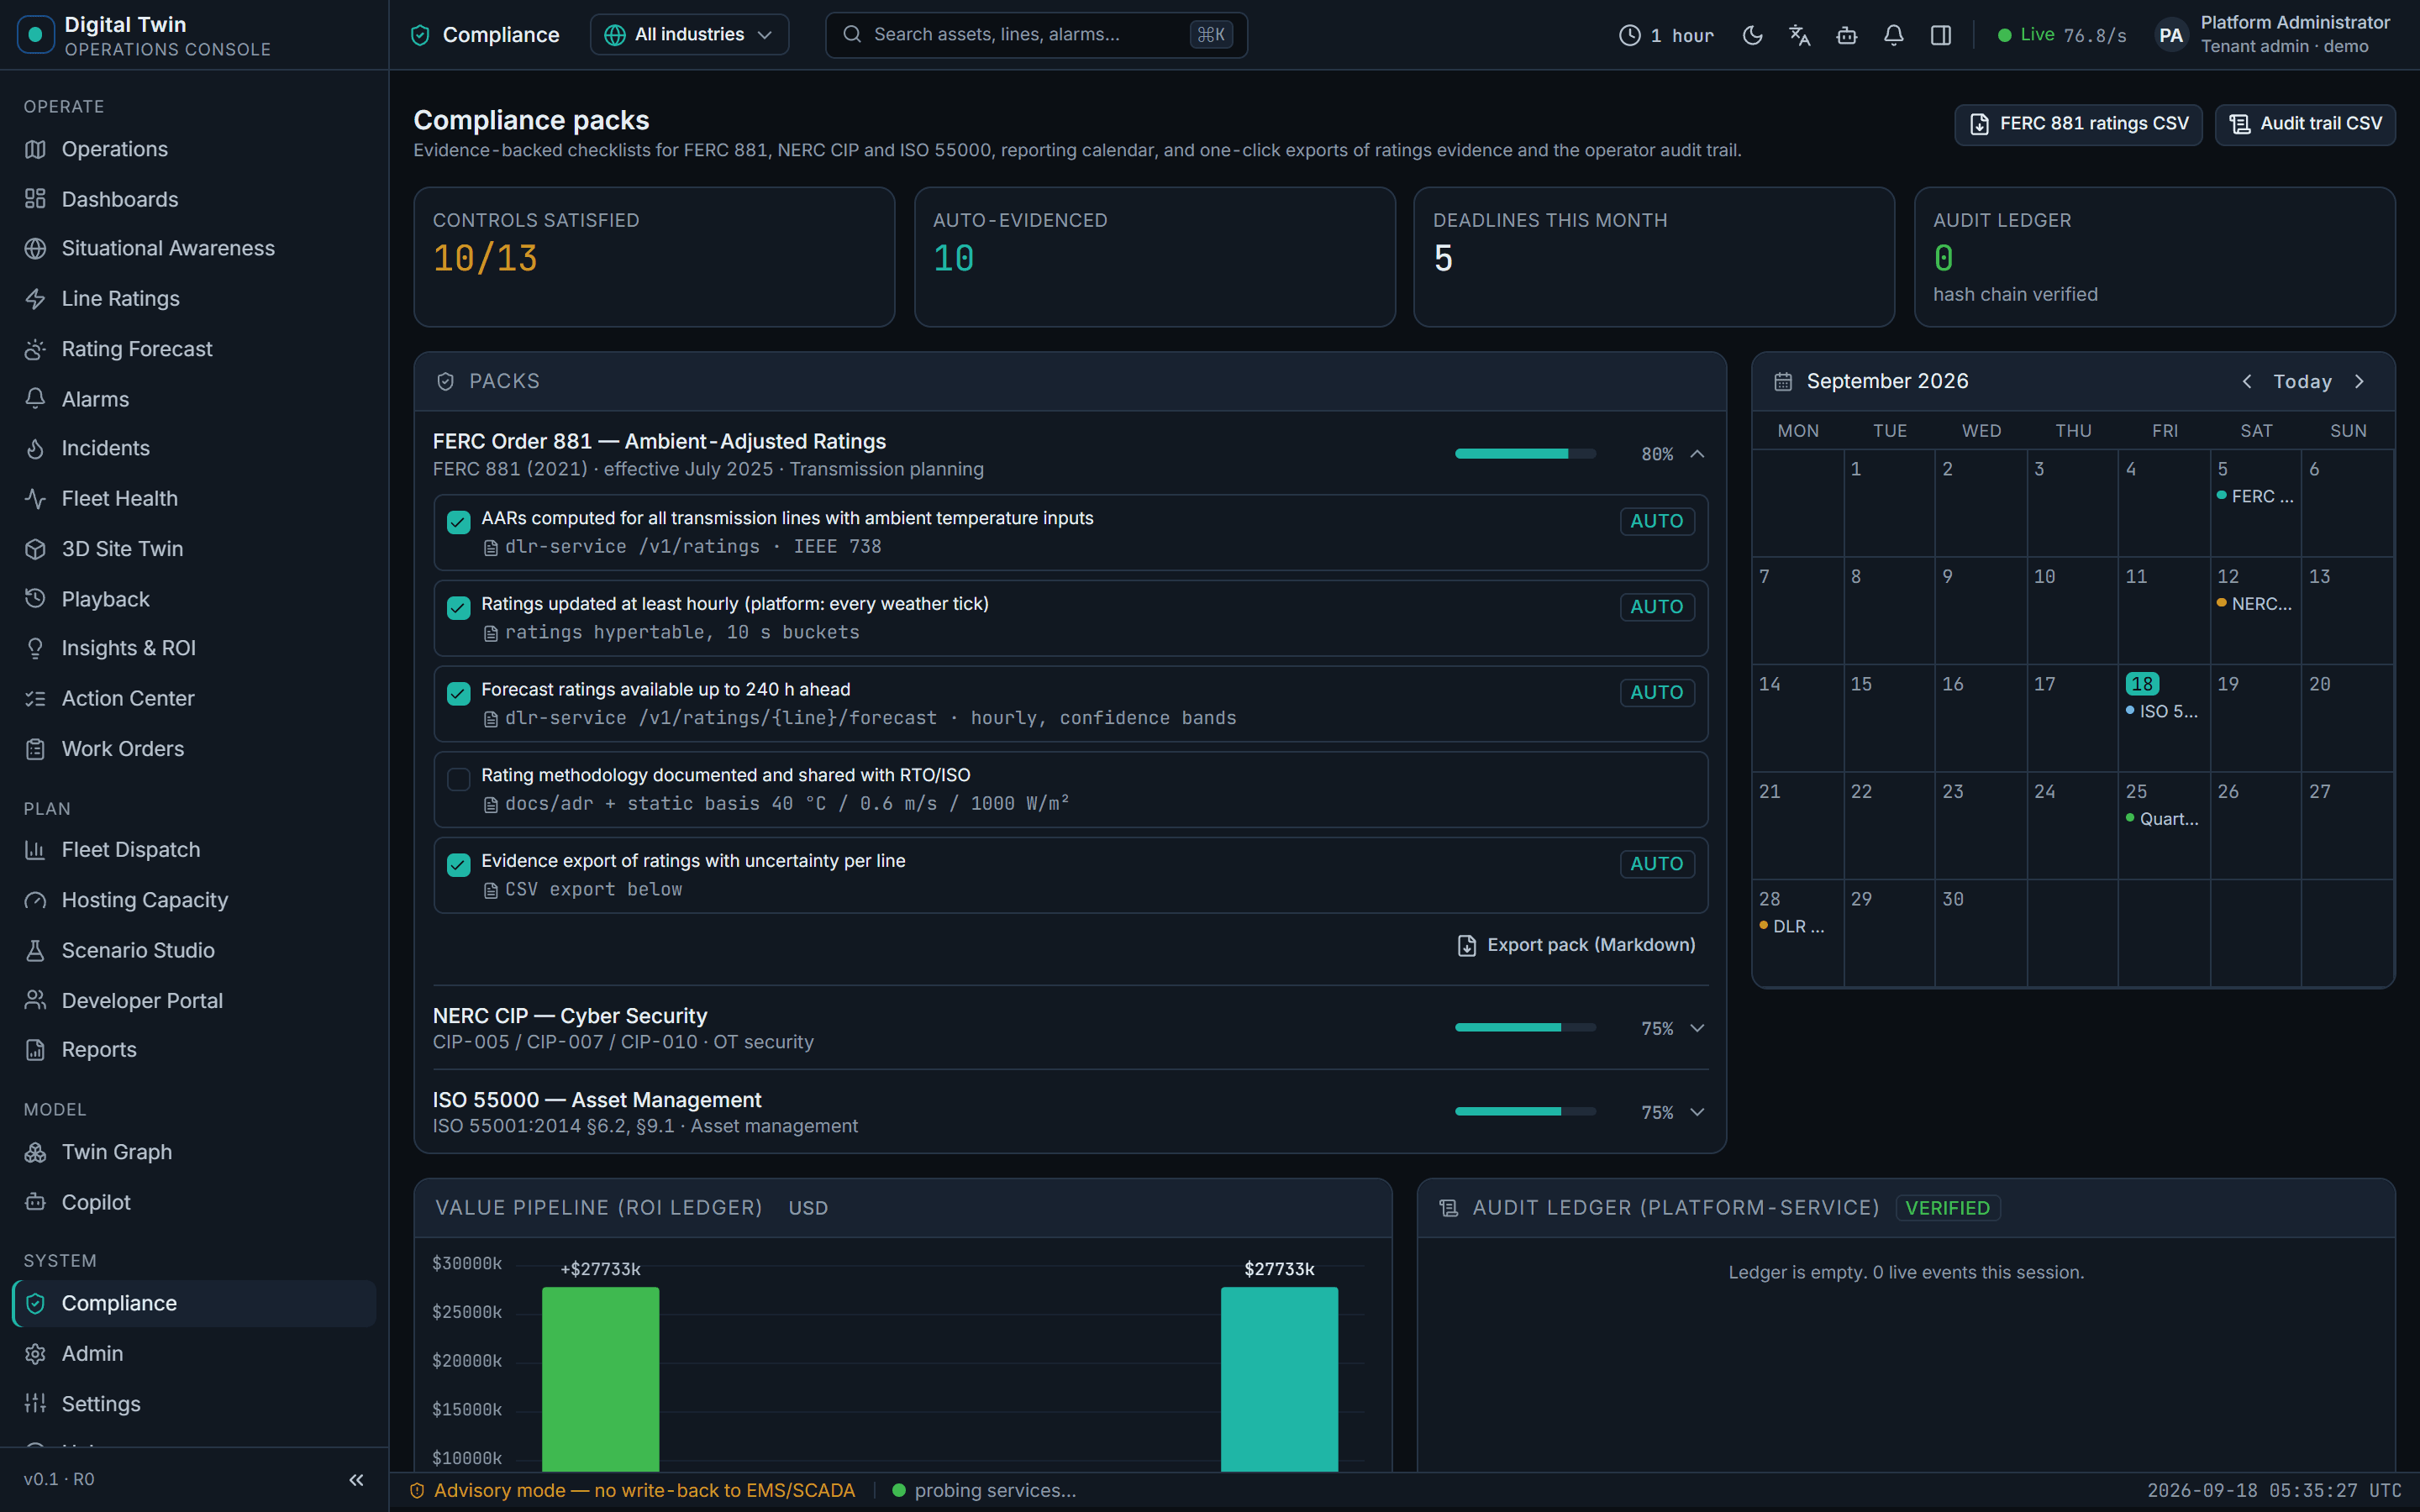Image resolution: width=2420 pixels, height=1512 pixels.
Task: Click the ISO 55000 progress bar
Action: 1525,1112
